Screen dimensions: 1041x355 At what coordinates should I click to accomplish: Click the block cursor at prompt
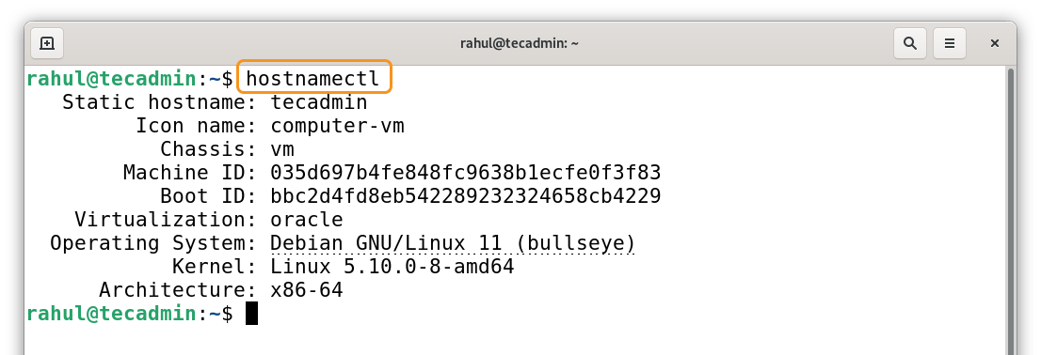251,314
